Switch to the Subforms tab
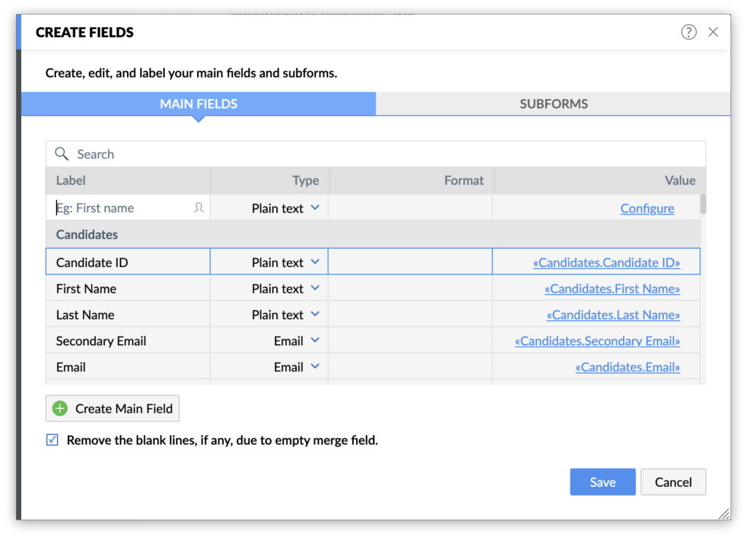Image resolution: width=747 pixels, height=538 pixels. [554, 104]
